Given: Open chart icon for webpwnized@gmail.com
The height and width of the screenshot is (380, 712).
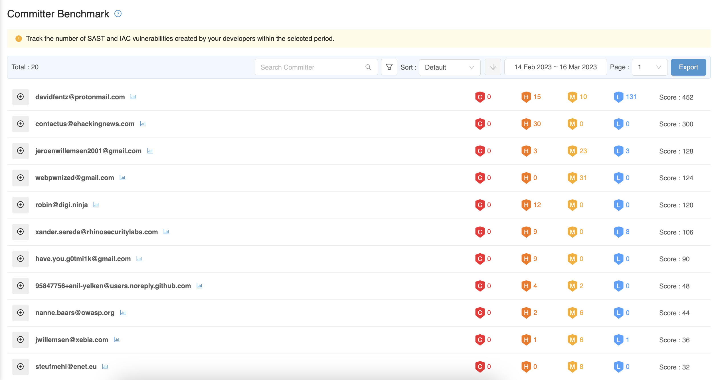Looking at the screenshot, I should coord(123,178).
